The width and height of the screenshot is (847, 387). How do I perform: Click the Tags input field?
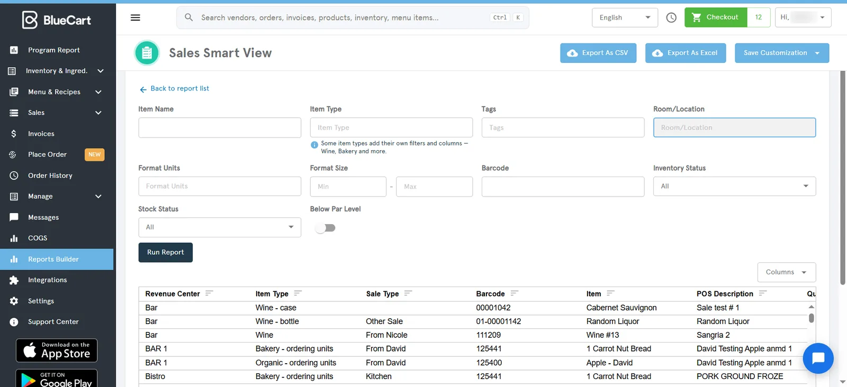pyautogui.click(x=563, y=127)
